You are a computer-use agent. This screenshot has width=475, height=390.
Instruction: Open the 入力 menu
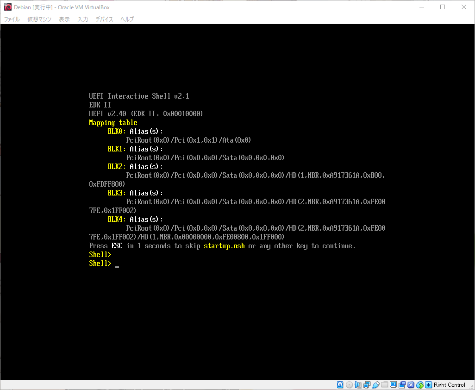pos(83,19)
